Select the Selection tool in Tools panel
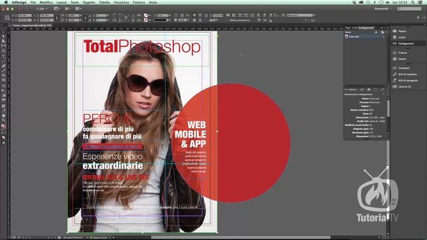The height and width of the screenshot is (240, 427). pos(3,32)
